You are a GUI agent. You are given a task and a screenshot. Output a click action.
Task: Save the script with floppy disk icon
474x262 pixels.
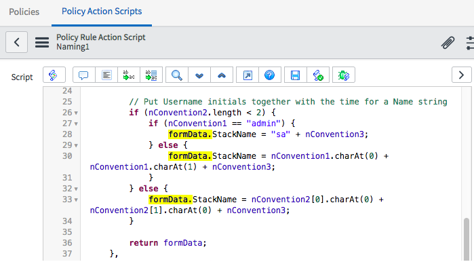click(x=296, y=75)
